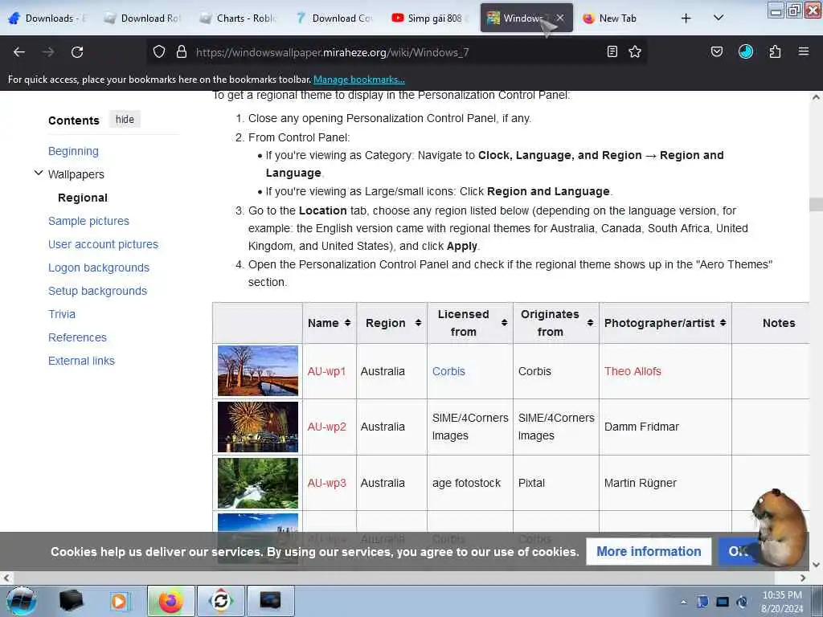Sort the table by Name column

(329, 323)
